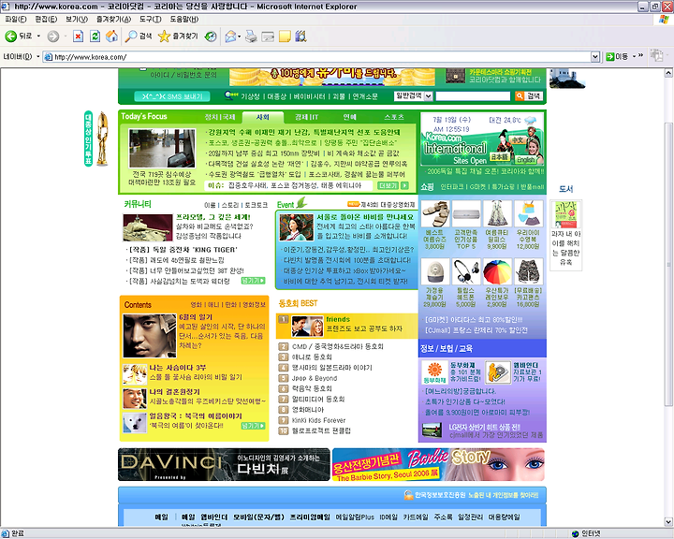
Task: Open the 기상청 link
Action: click(x=250, y=96)
